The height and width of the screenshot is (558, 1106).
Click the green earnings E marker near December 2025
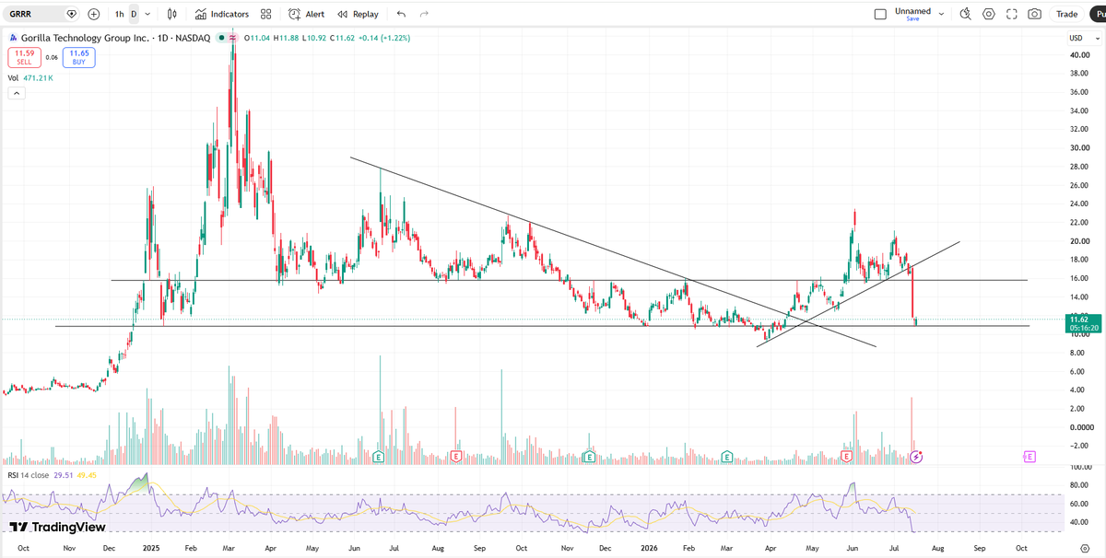tap(590, 456)
